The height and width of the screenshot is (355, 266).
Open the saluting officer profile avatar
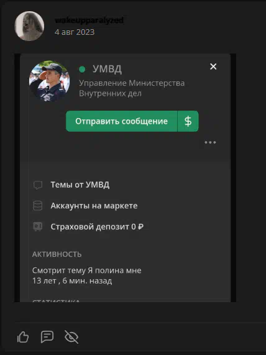tap(49, 81)
